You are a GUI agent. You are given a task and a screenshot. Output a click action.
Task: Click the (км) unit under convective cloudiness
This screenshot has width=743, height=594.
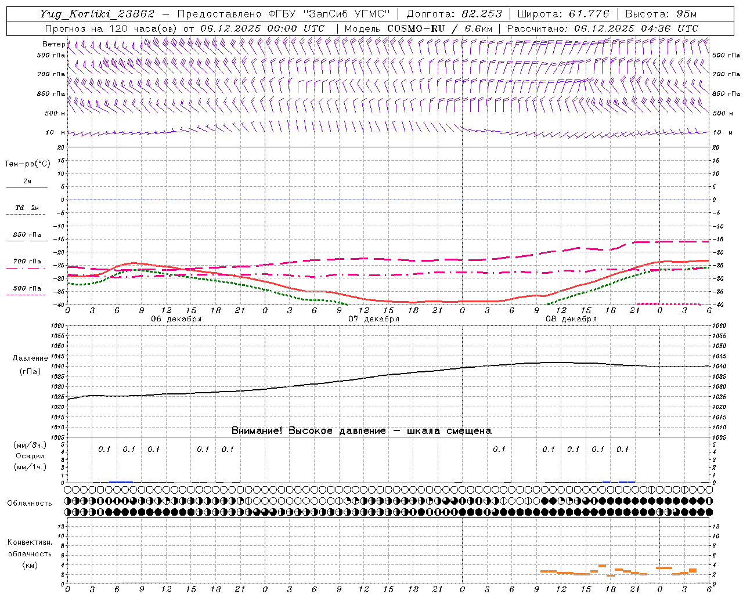[30, 564]
